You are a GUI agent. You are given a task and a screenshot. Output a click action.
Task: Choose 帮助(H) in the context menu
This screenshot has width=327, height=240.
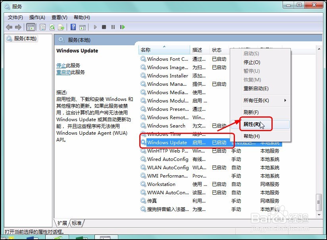[x=260, y=136]
